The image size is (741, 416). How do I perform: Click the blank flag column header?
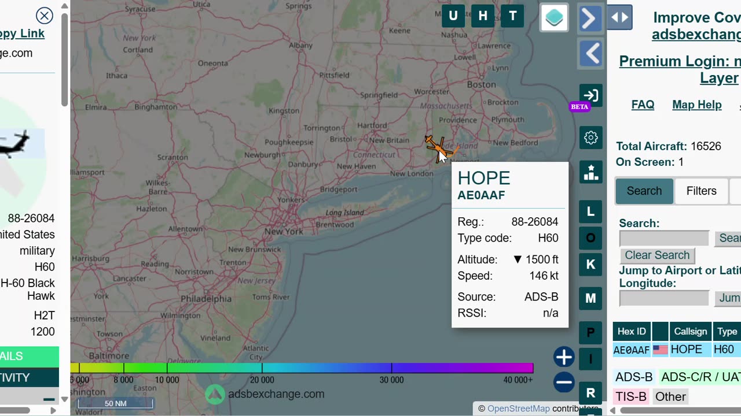pos(660,332)
